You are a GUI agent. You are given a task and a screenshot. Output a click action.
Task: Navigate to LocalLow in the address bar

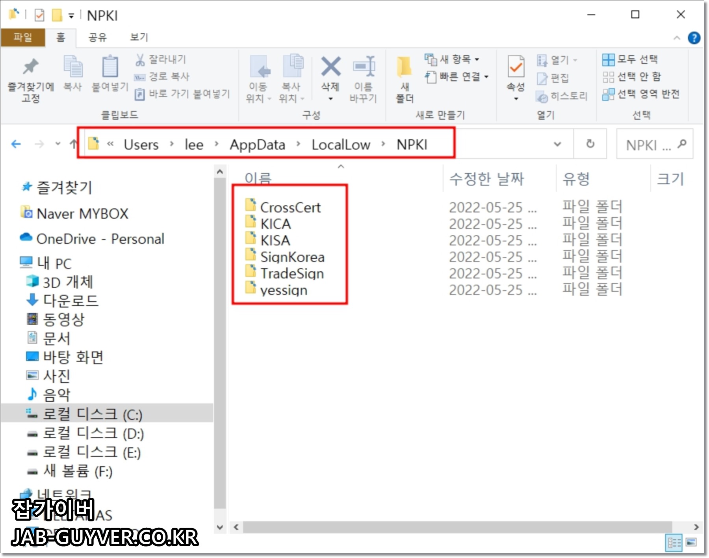tap(341, 145)
